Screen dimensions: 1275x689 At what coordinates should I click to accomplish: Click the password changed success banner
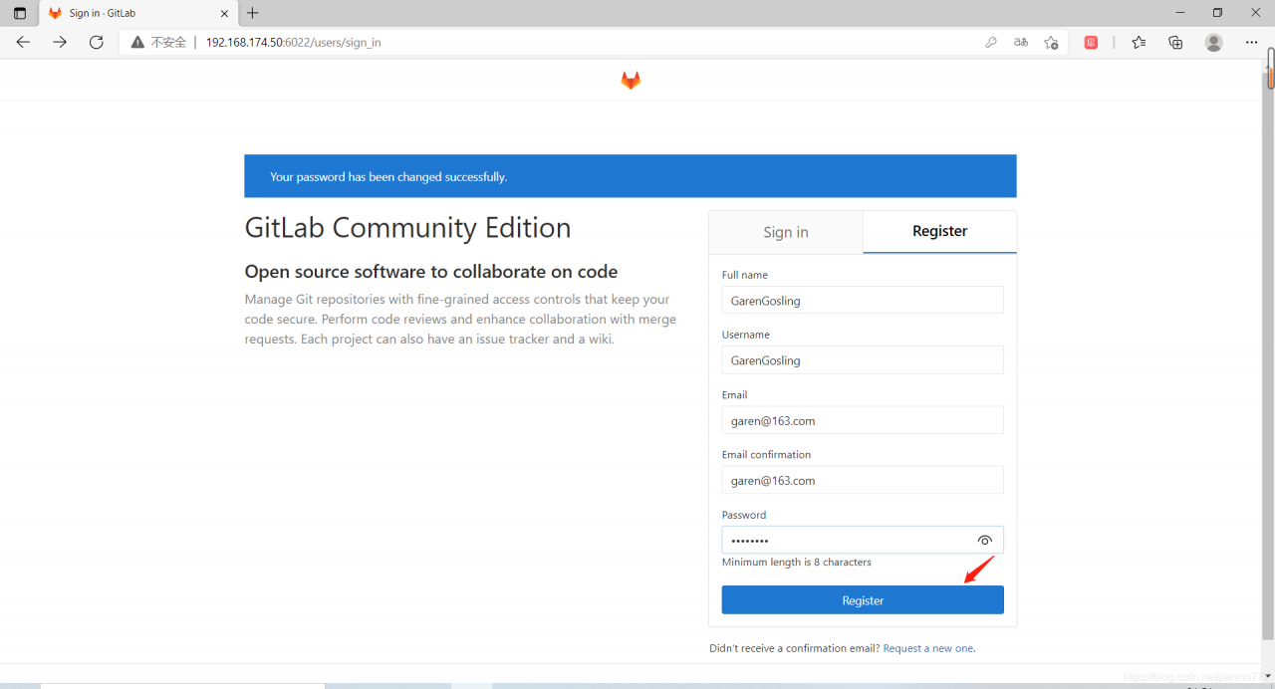click(x=631, y=176)
